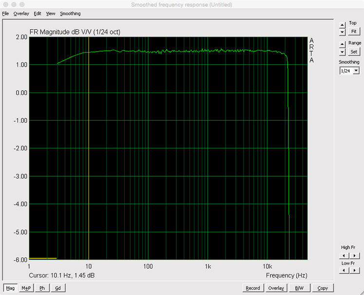Click the Top down arrow
Screen dimensions: 364x295
tap(342, 32)
